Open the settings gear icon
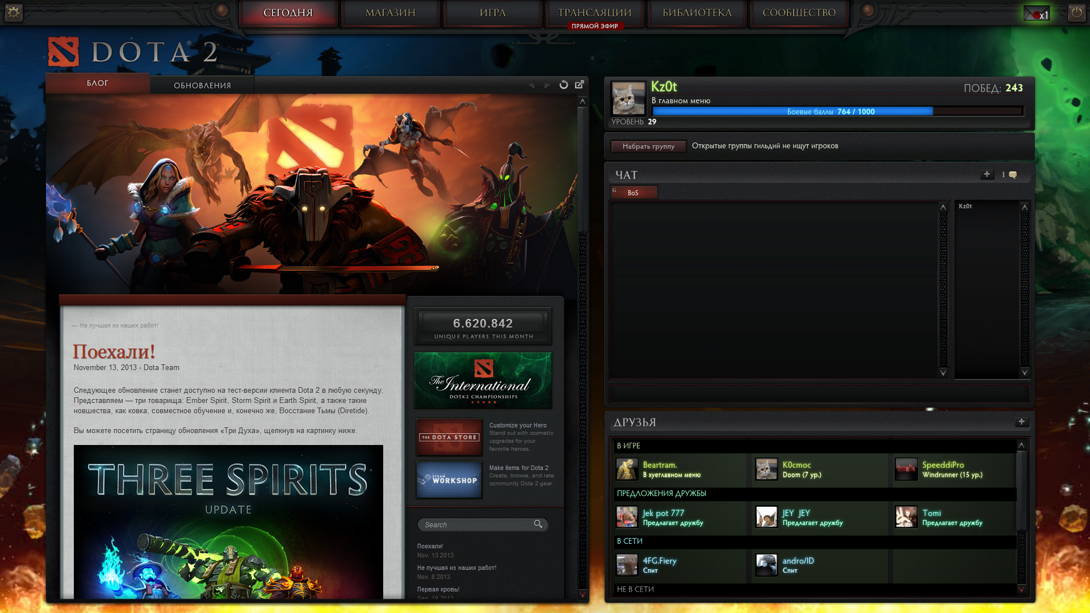Screen dimensions: 1090x613 click(x=14, y=12)
